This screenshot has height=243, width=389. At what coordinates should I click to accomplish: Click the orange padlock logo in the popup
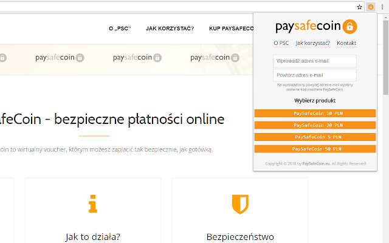click(x=349, y=26)
